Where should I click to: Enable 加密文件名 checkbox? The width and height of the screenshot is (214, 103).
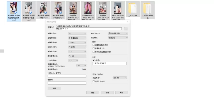pos(93,81)
